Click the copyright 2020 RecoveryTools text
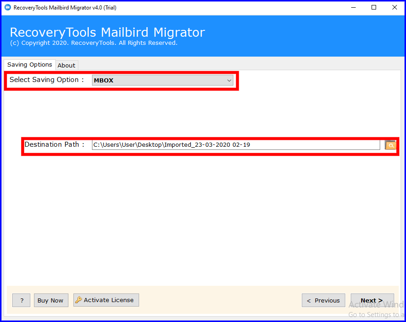This screenshot has height=322, width=406. [x=93, y=43]
